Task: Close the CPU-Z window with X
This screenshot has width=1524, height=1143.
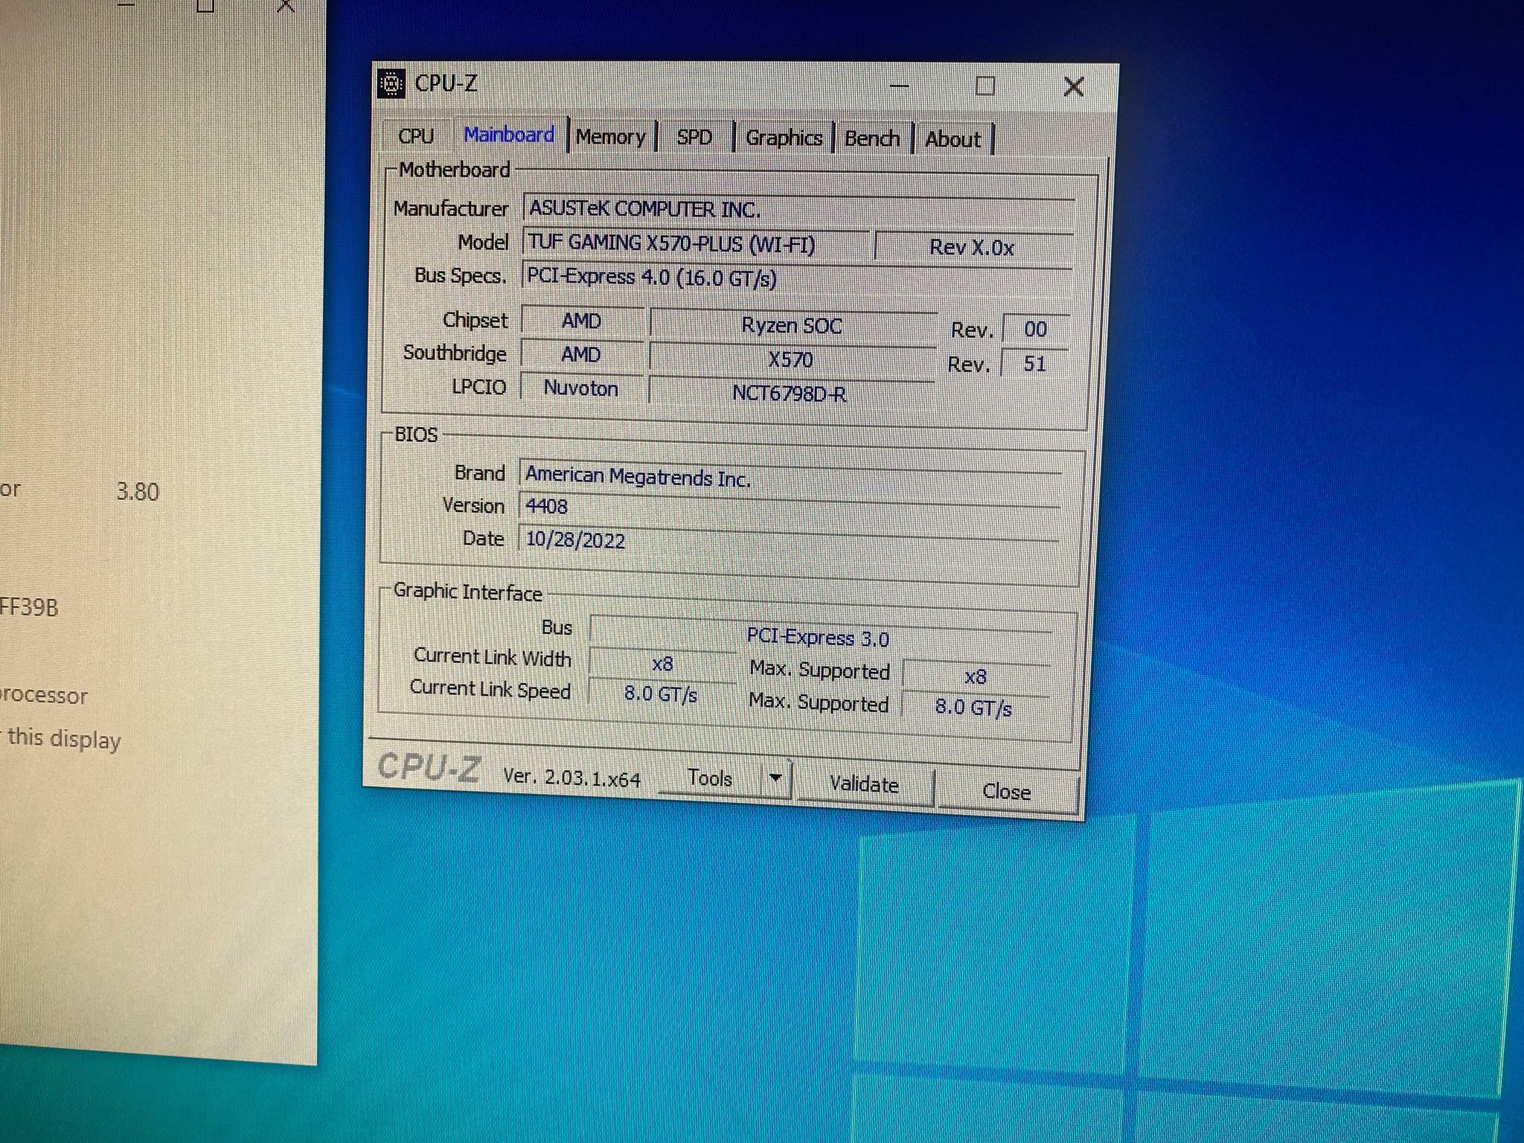Action: [1073, 87]
